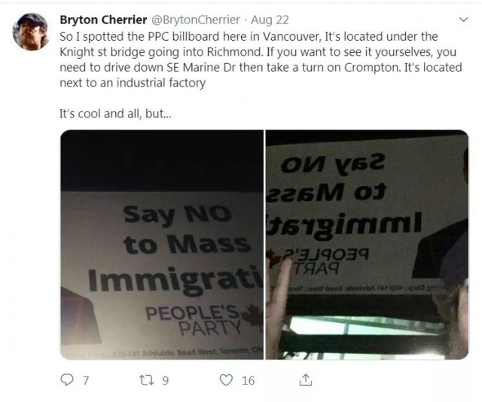The height and width of the screenshot is (402, 482).
Task: View the left 'Say NO to Mass' photo
Action: click(x=162, y=245)
